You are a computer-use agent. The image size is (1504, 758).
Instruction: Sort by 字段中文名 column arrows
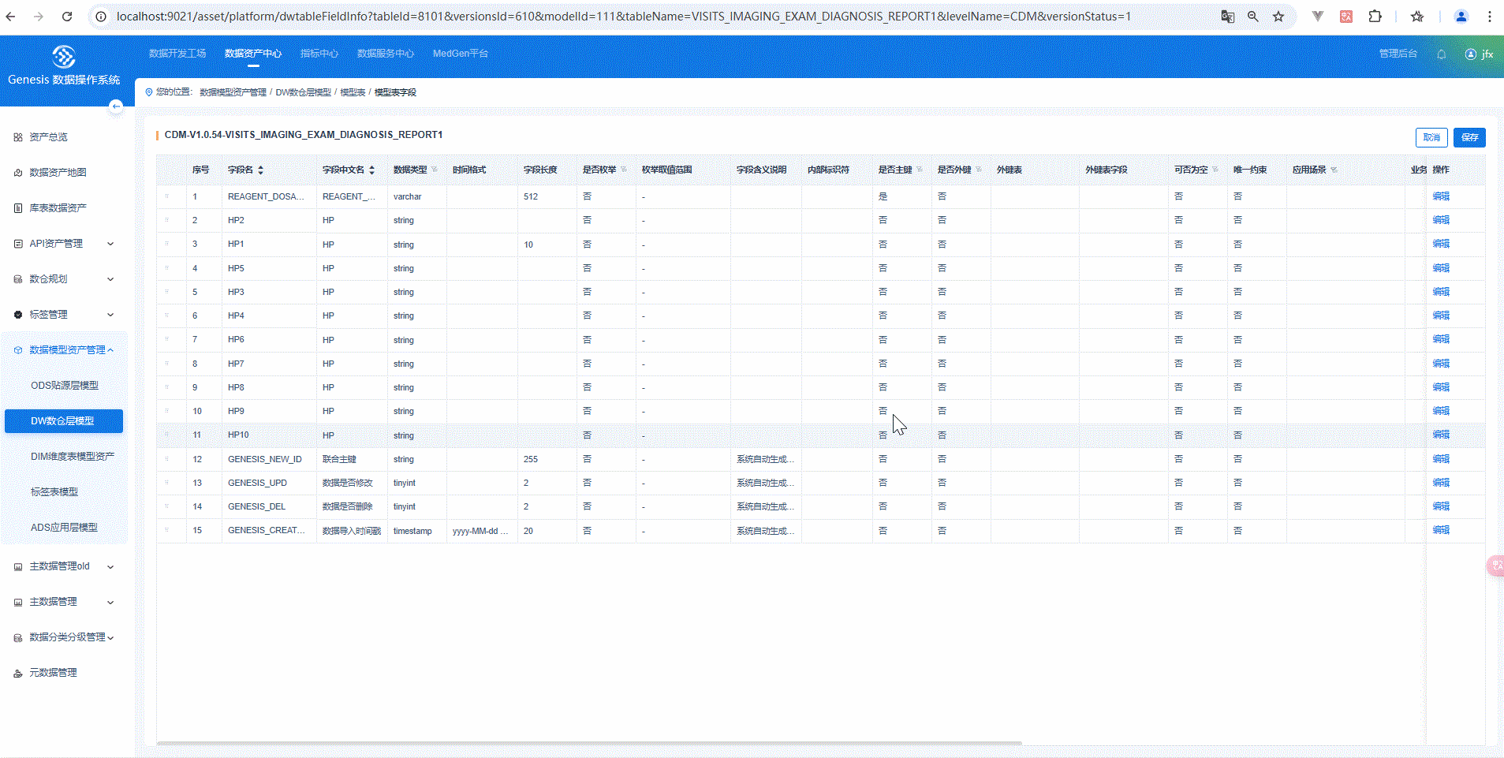click(x=371, y=170)
